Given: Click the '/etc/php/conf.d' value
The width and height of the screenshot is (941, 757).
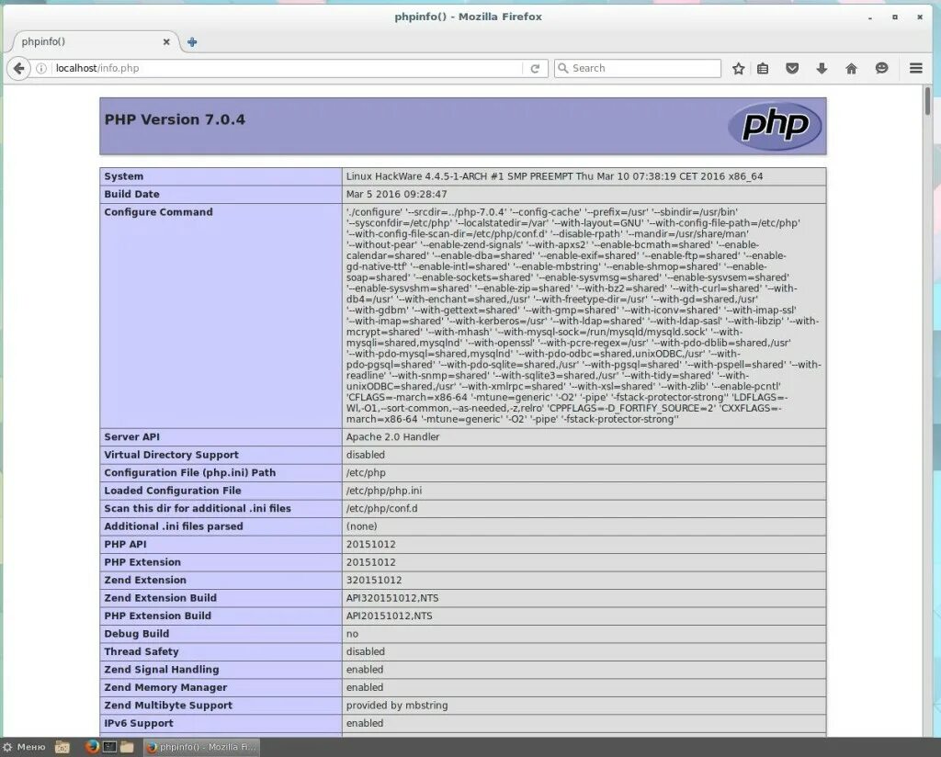Looking at the screenshot, I should pyautogui.click(x=381, y=509).
